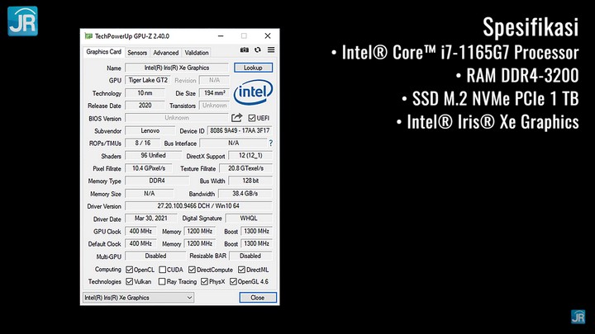Click the BIOS export share icon
Image resolution: width=595 pixels, height=334 pixels.
(x=237, y=118)
